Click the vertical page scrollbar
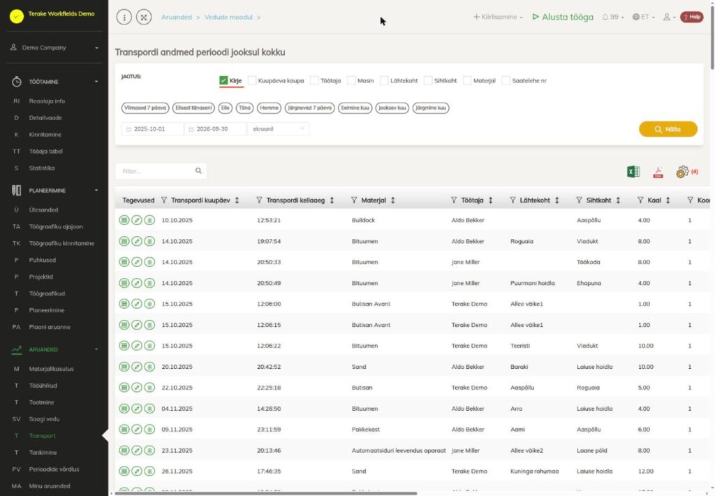715x496 pixels. tap(712, 36)
